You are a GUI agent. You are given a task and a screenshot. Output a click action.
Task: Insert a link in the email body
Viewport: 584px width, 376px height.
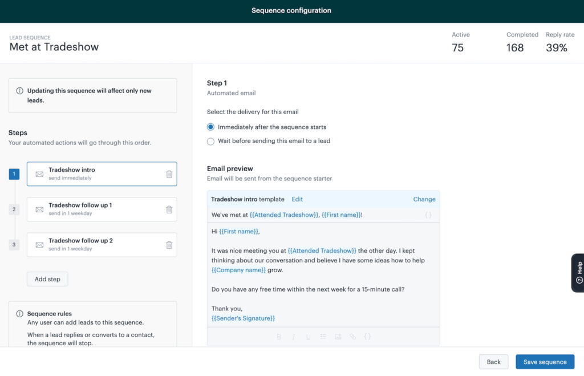[352, 337]
